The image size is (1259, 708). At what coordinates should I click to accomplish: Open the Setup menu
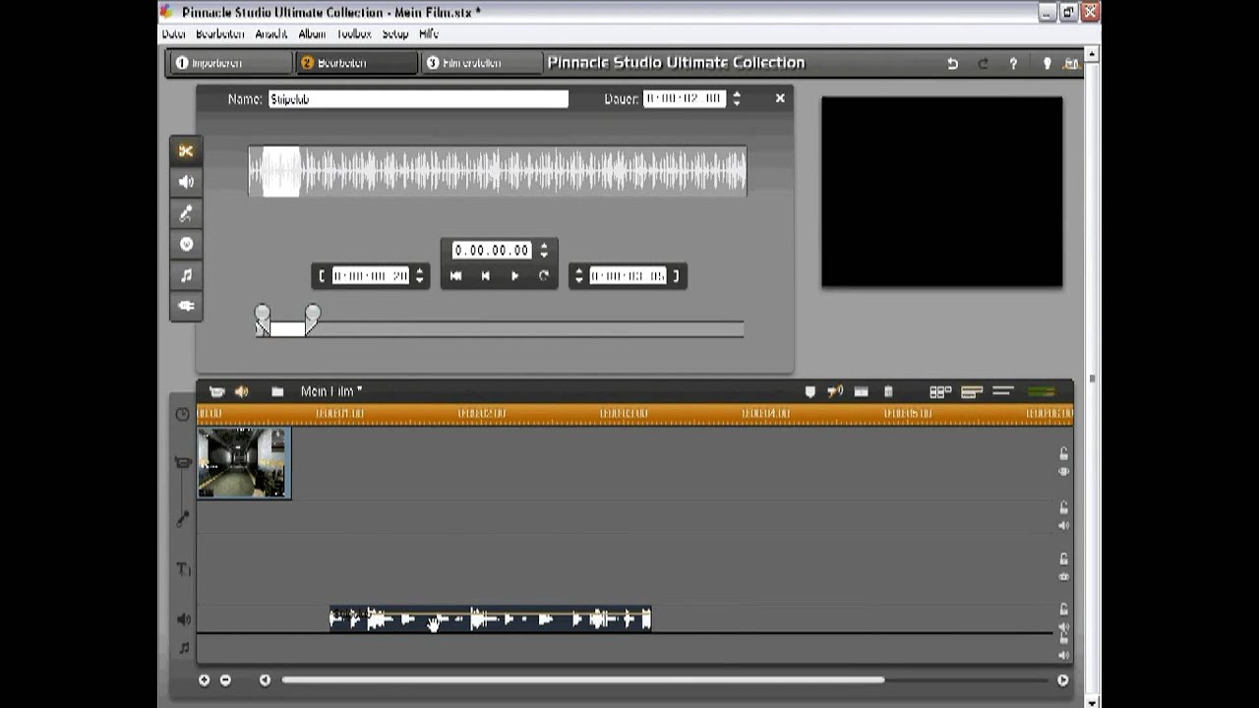395,33
